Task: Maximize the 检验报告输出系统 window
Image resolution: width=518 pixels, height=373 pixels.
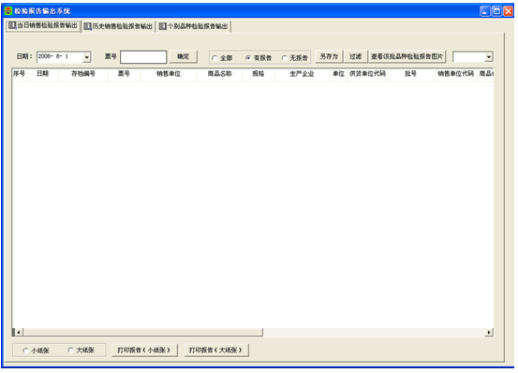Action: pyautogui.click(x=496, y=11)
